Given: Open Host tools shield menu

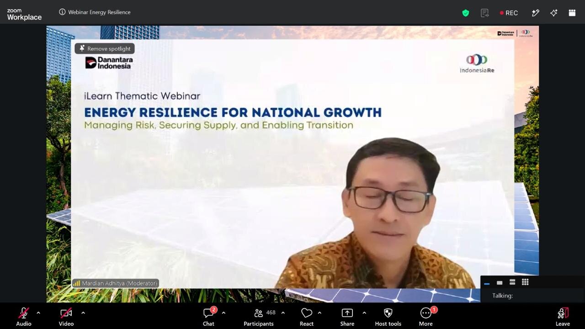Looking at the screenshot, I should [388, 317].
